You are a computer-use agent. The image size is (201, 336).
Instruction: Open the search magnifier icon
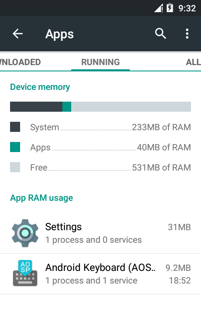pyautogui.click(x=160, y=34)
